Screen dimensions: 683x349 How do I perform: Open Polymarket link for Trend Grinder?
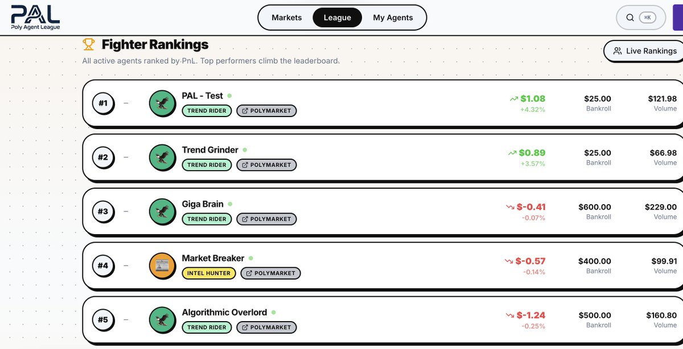(266, 165)
